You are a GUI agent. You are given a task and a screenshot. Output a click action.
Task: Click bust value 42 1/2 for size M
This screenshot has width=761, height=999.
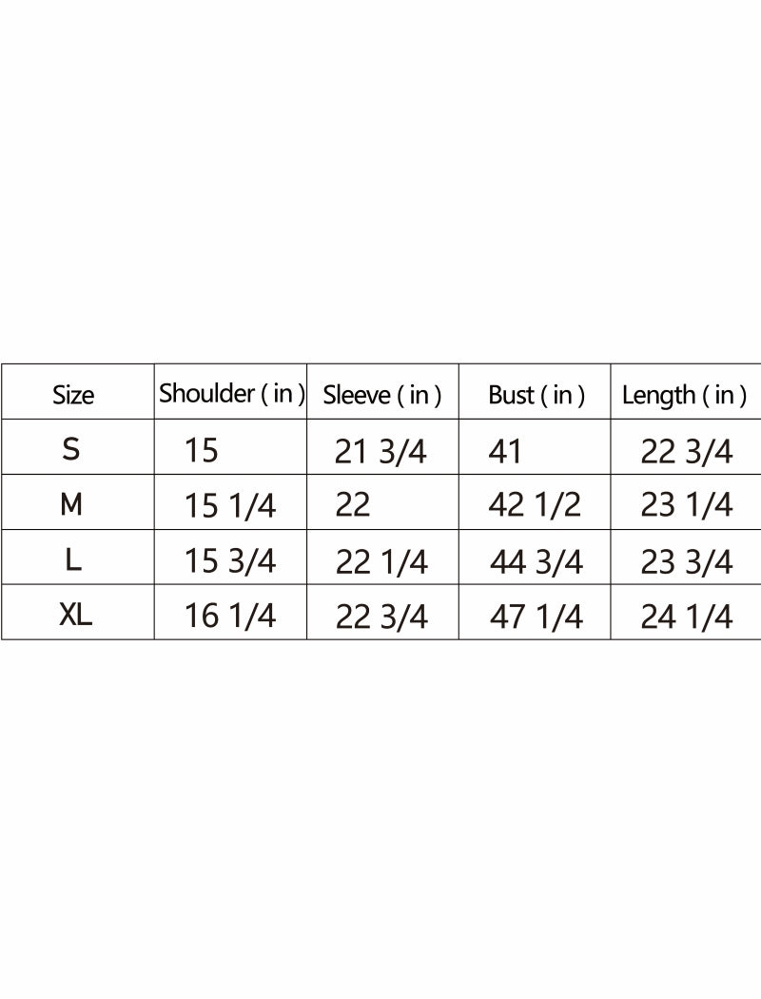point(535,505)
